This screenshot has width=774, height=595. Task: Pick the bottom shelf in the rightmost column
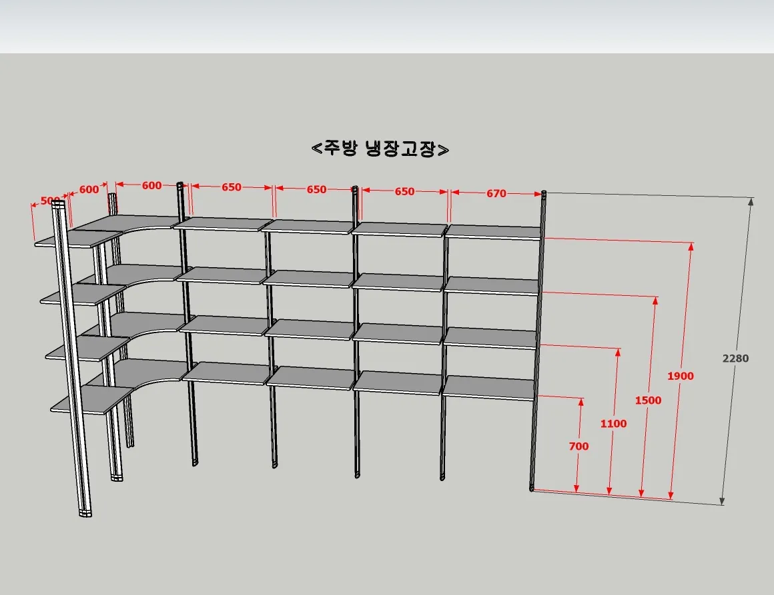point(488,388)
